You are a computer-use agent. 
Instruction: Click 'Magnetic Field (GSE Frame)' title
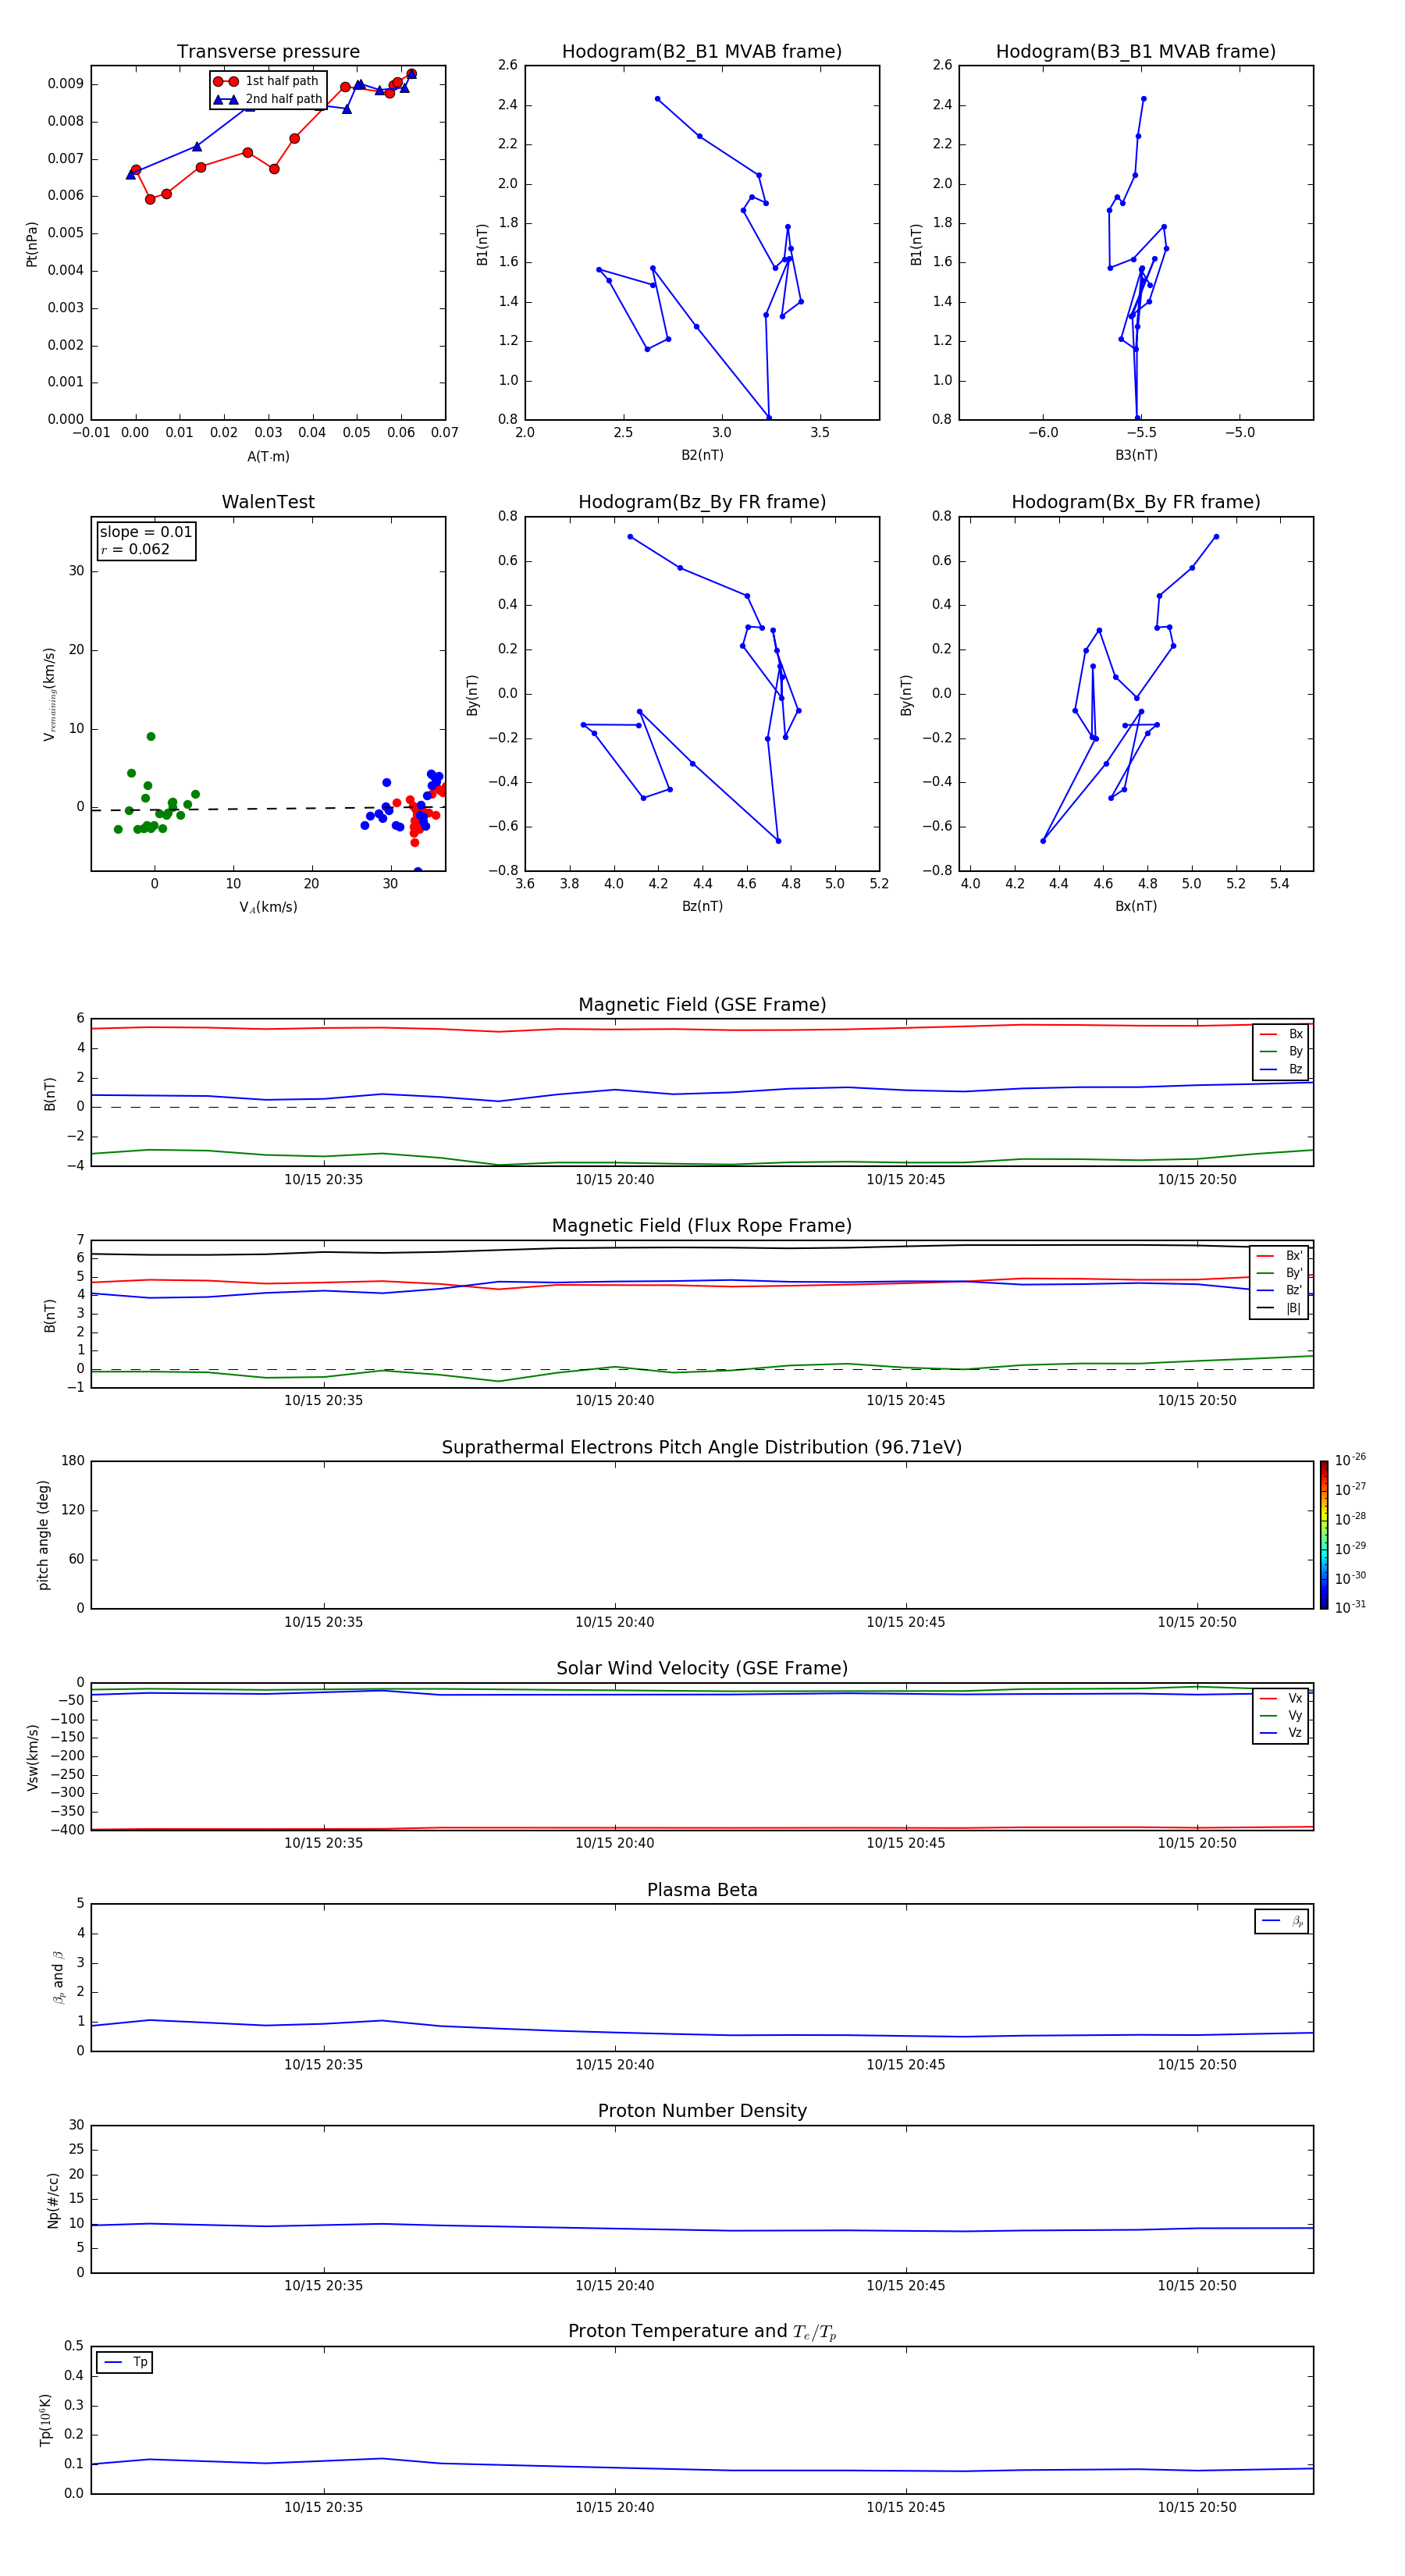pyautogui.click(x=702, y=1005)
